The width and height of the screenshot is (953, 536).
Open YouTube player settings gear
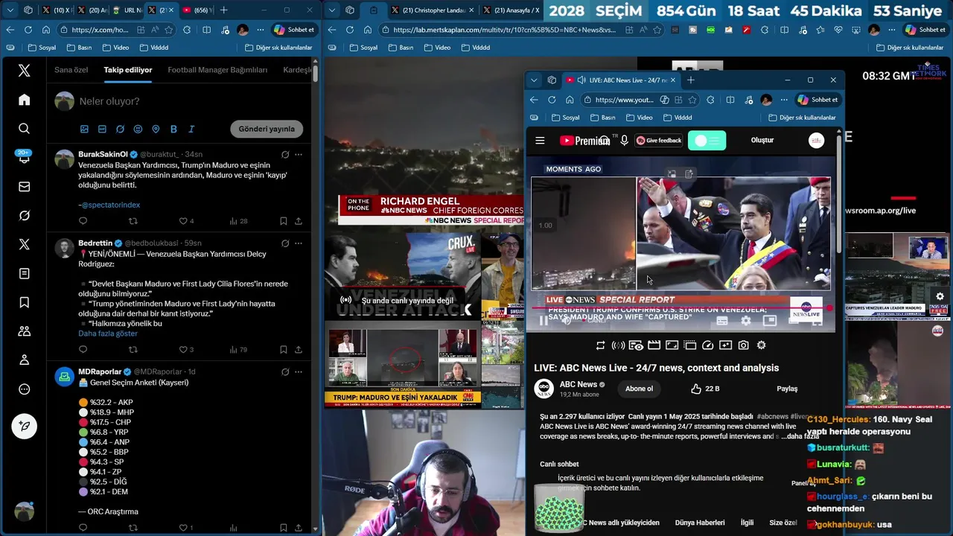(745, 321)
